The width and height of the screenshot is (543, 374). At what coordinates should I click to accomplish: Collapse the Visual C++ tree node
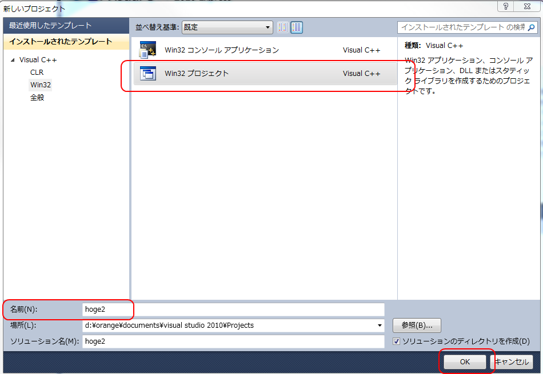[x=13, y=60]
